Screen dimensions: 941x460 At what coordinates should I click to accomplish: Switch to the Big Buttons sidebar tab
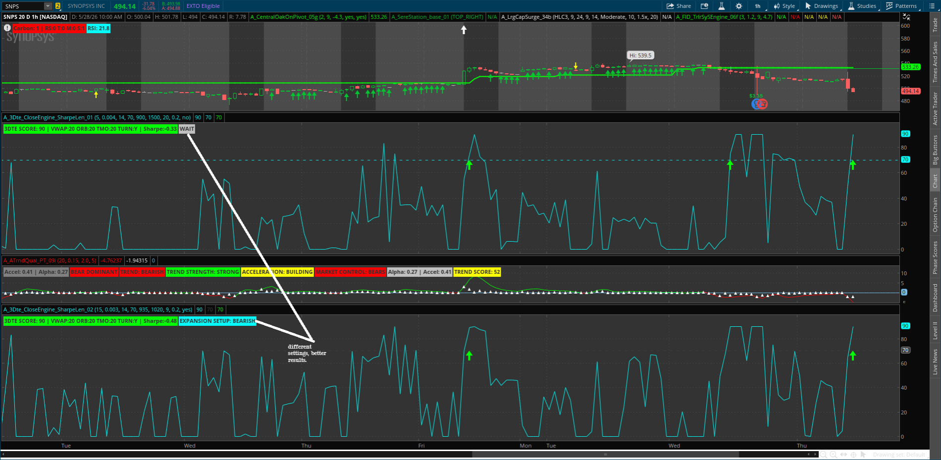[935, 150]
